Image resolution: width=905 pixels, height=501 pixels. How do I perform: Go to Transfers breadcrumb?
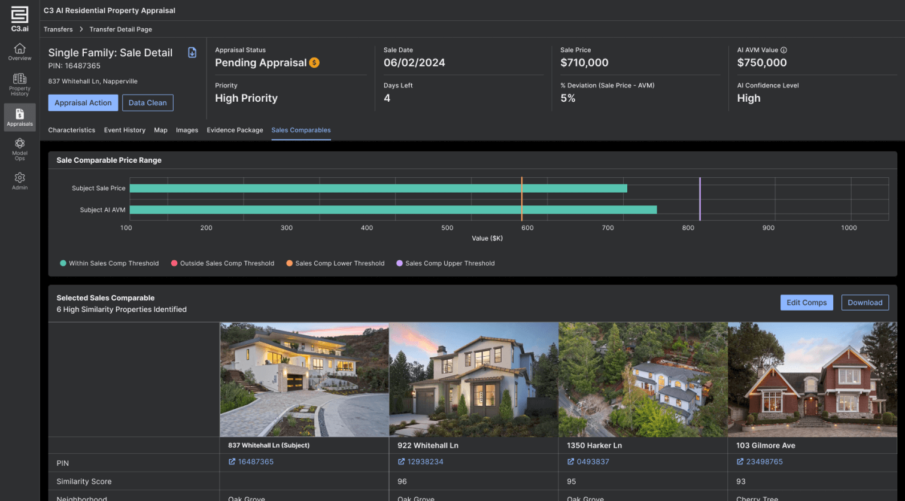pos(58,29)
